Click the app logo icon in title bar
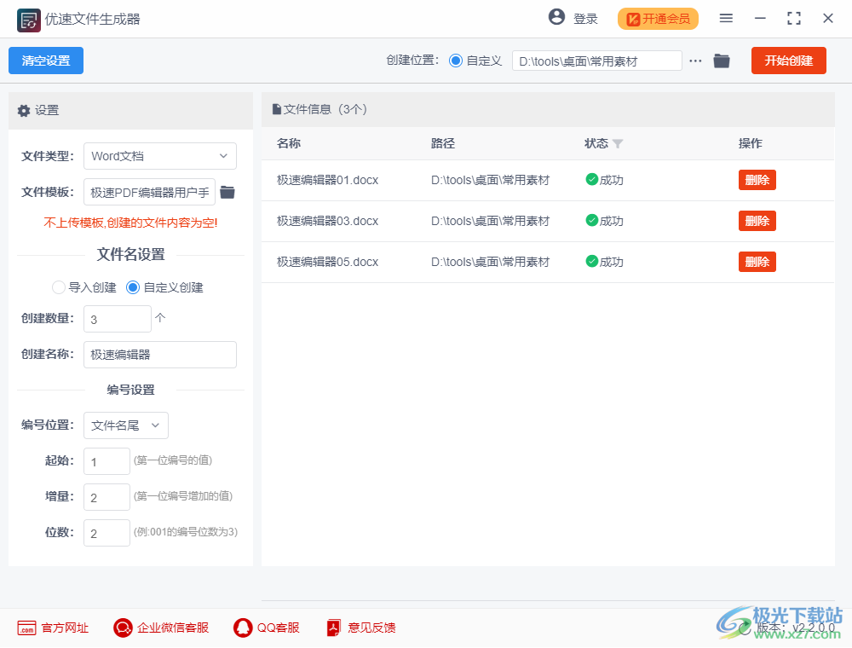852x648 pixels. pos(28,20)
